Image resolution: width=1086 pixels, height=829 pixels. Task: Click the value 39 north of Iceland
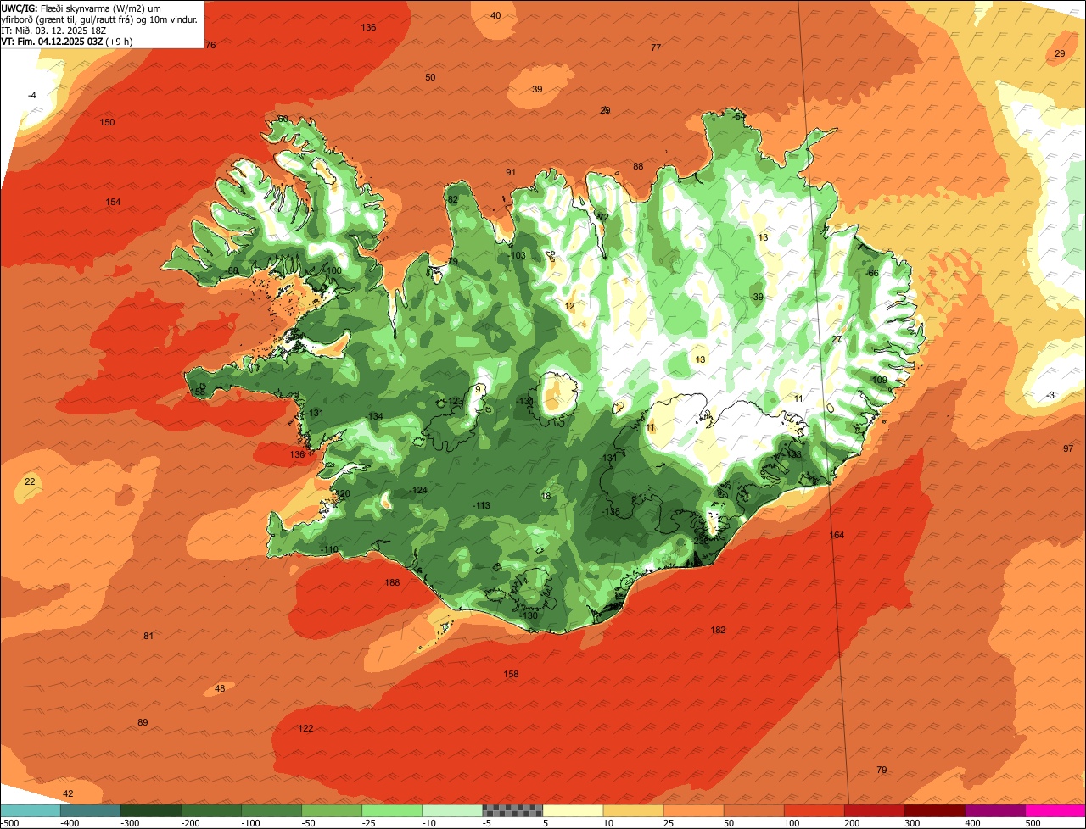tap(537, 89)
